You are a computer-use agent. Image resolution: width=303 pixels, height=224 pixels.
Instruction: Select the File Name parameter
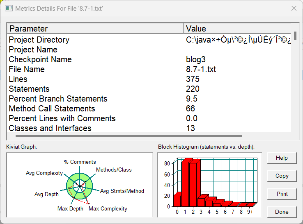point(27,69)
